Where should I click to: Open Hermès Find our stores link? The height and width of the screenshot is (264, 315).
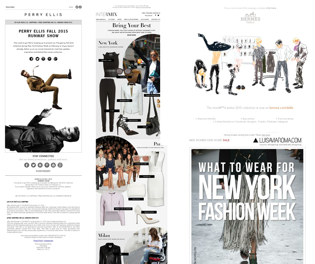pos(285,119)
